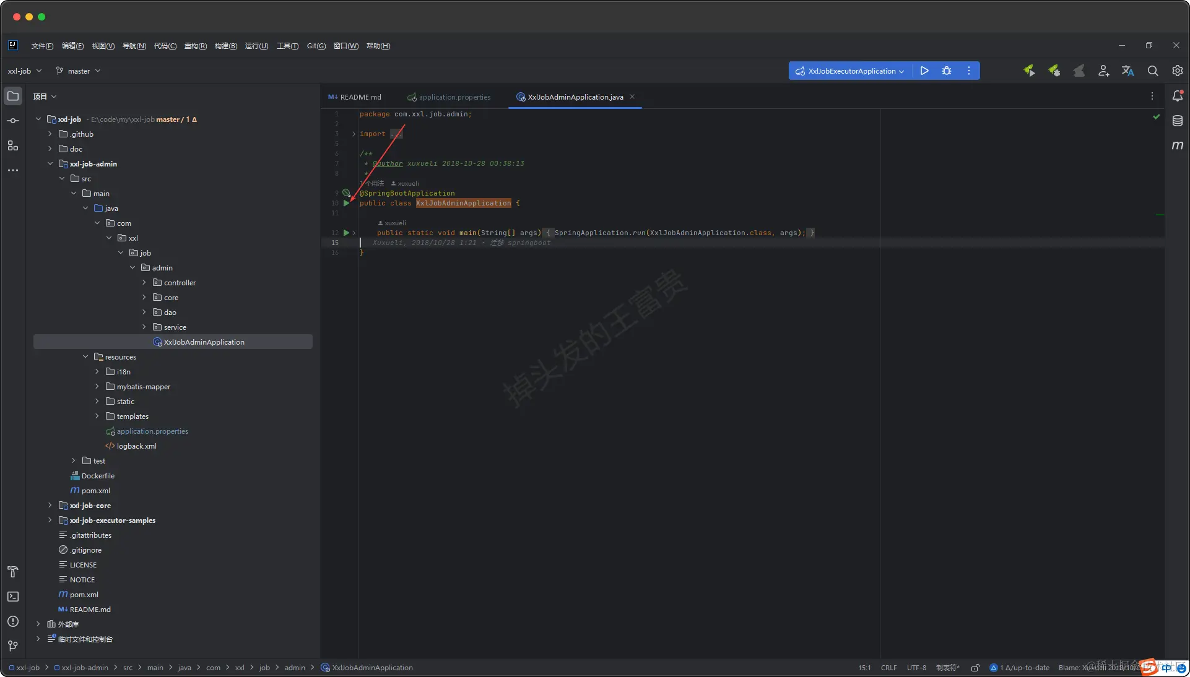Click the Debug bug icon
Screen dimensions: 1190x677
click(x=946, y=71)
